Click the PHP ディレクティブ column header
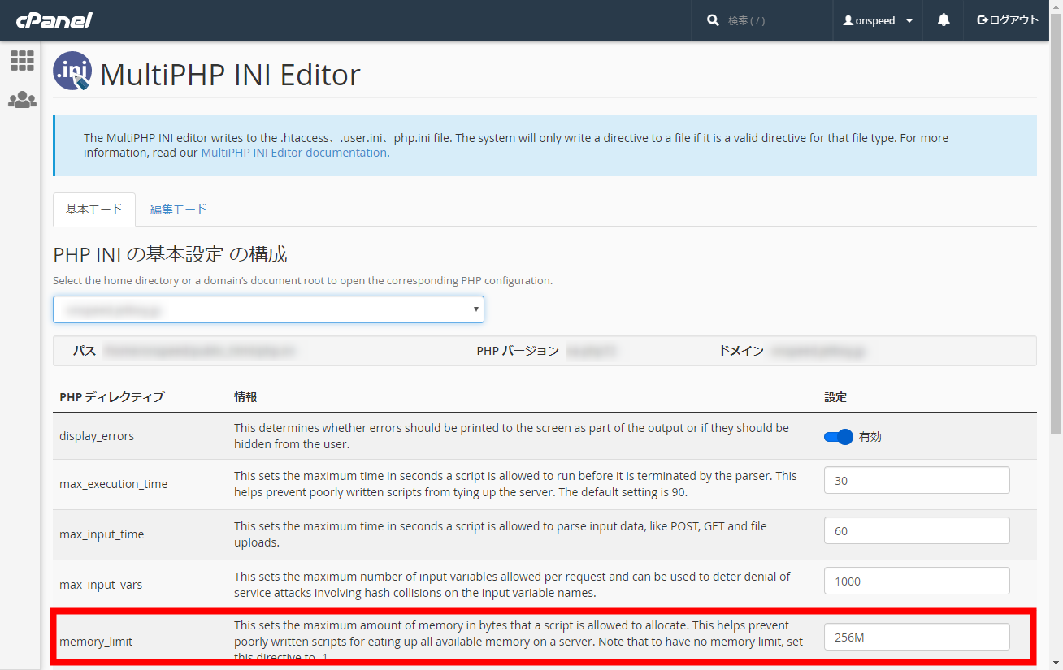Screen dimensions: 1063x670 111,397
